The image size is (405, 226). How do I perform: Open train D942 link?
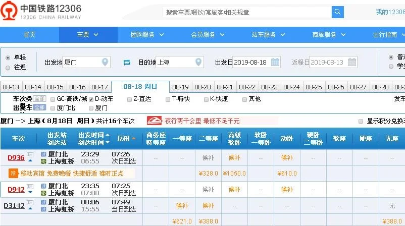(x=16, y=189)
